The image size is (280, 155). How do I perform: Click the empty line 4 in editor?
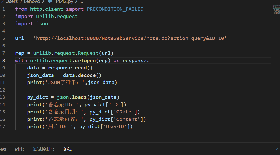[x=103, y=31]
